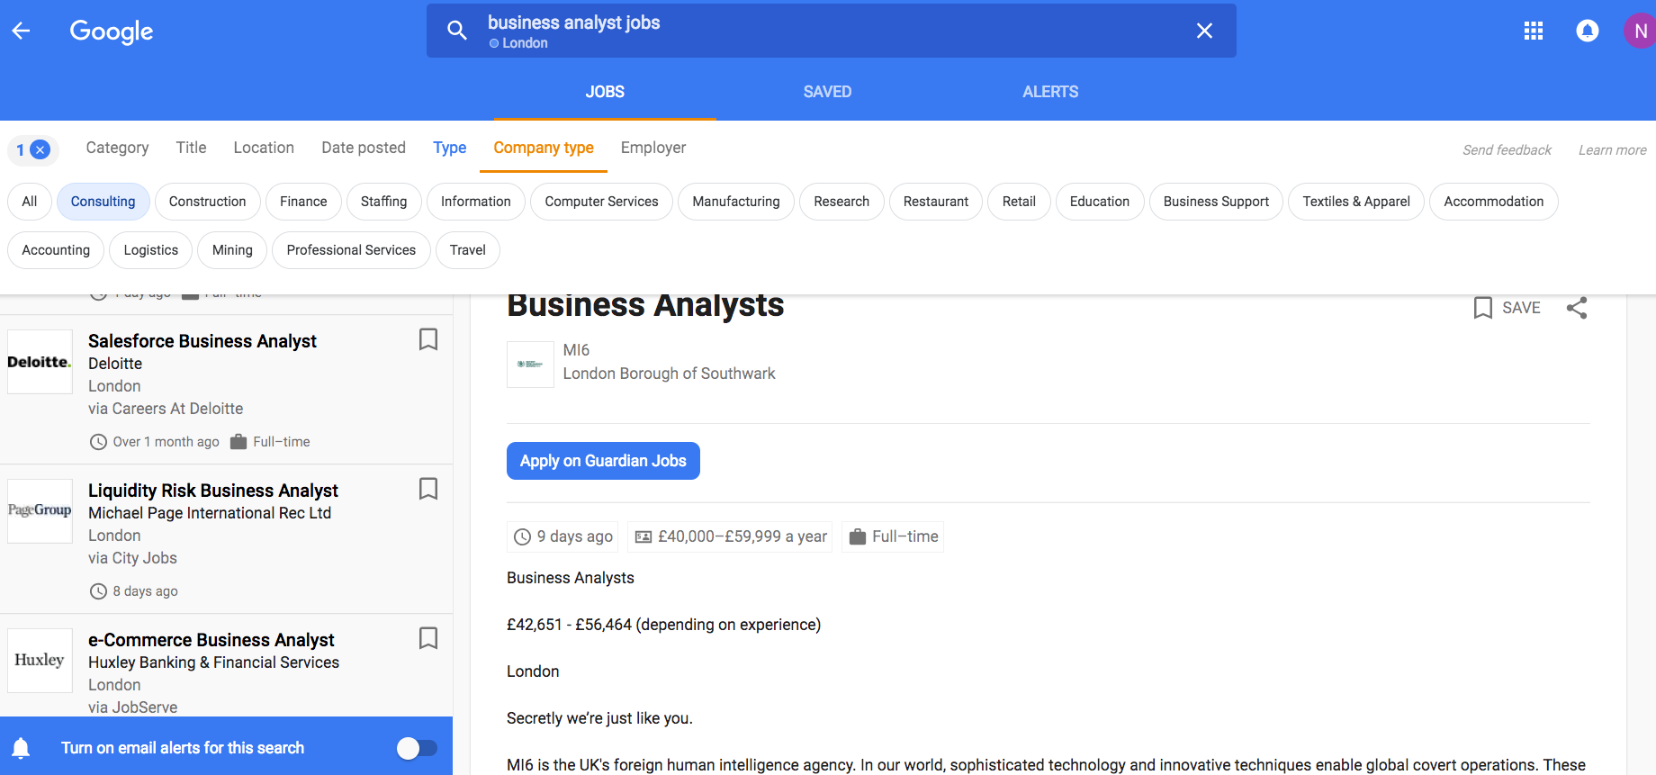Filter by Professional Services chip
1656x775 pixels.
click(351, 250)
